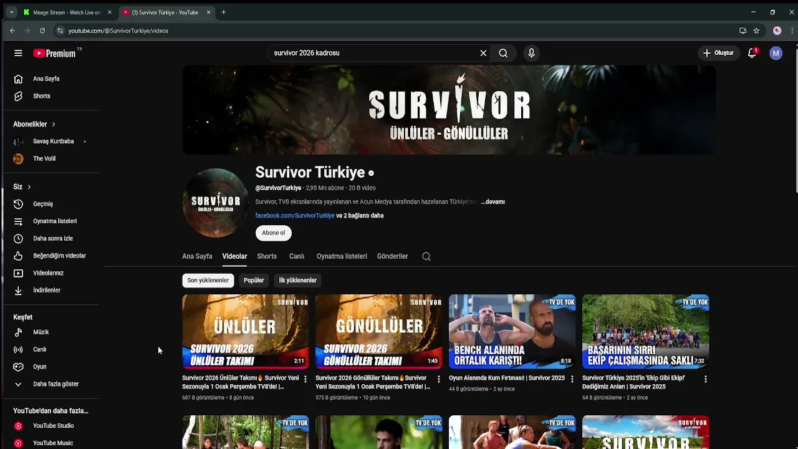Select İlk yüklenenler filter chip
The height and width of the screenshot is (449, 798).
pos(297,281)
